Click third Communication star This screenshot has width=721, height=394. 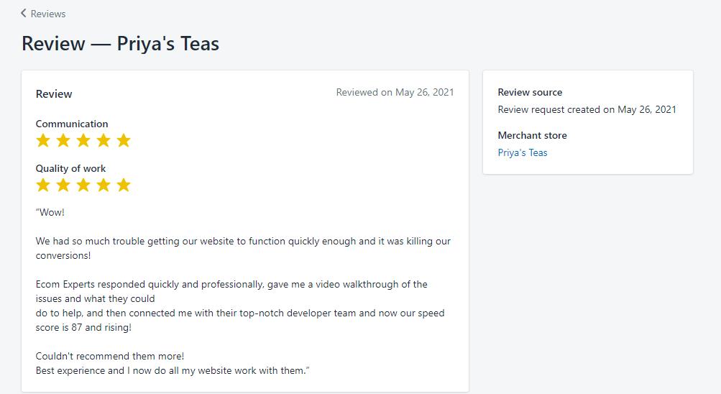click(x=83, y=140)
